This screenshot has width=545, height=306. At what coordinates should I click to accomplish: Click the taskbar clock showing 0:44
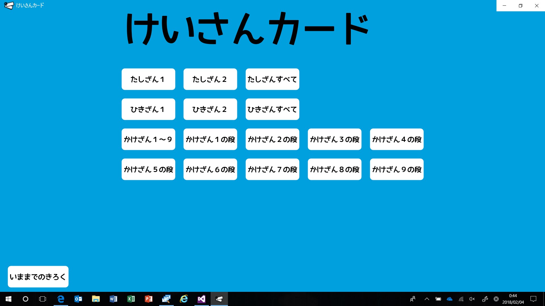tap(513, 299)
